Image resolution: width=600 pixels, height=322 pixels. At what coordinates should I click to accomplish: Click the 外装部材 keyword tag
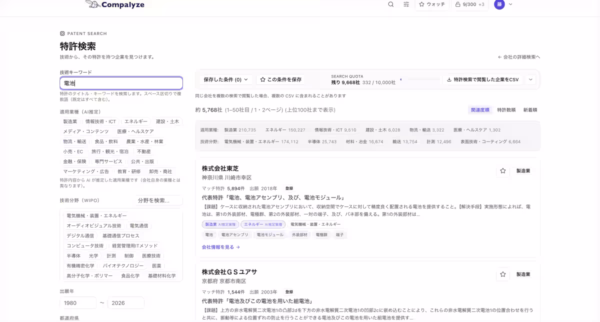(x=299, y=234)
